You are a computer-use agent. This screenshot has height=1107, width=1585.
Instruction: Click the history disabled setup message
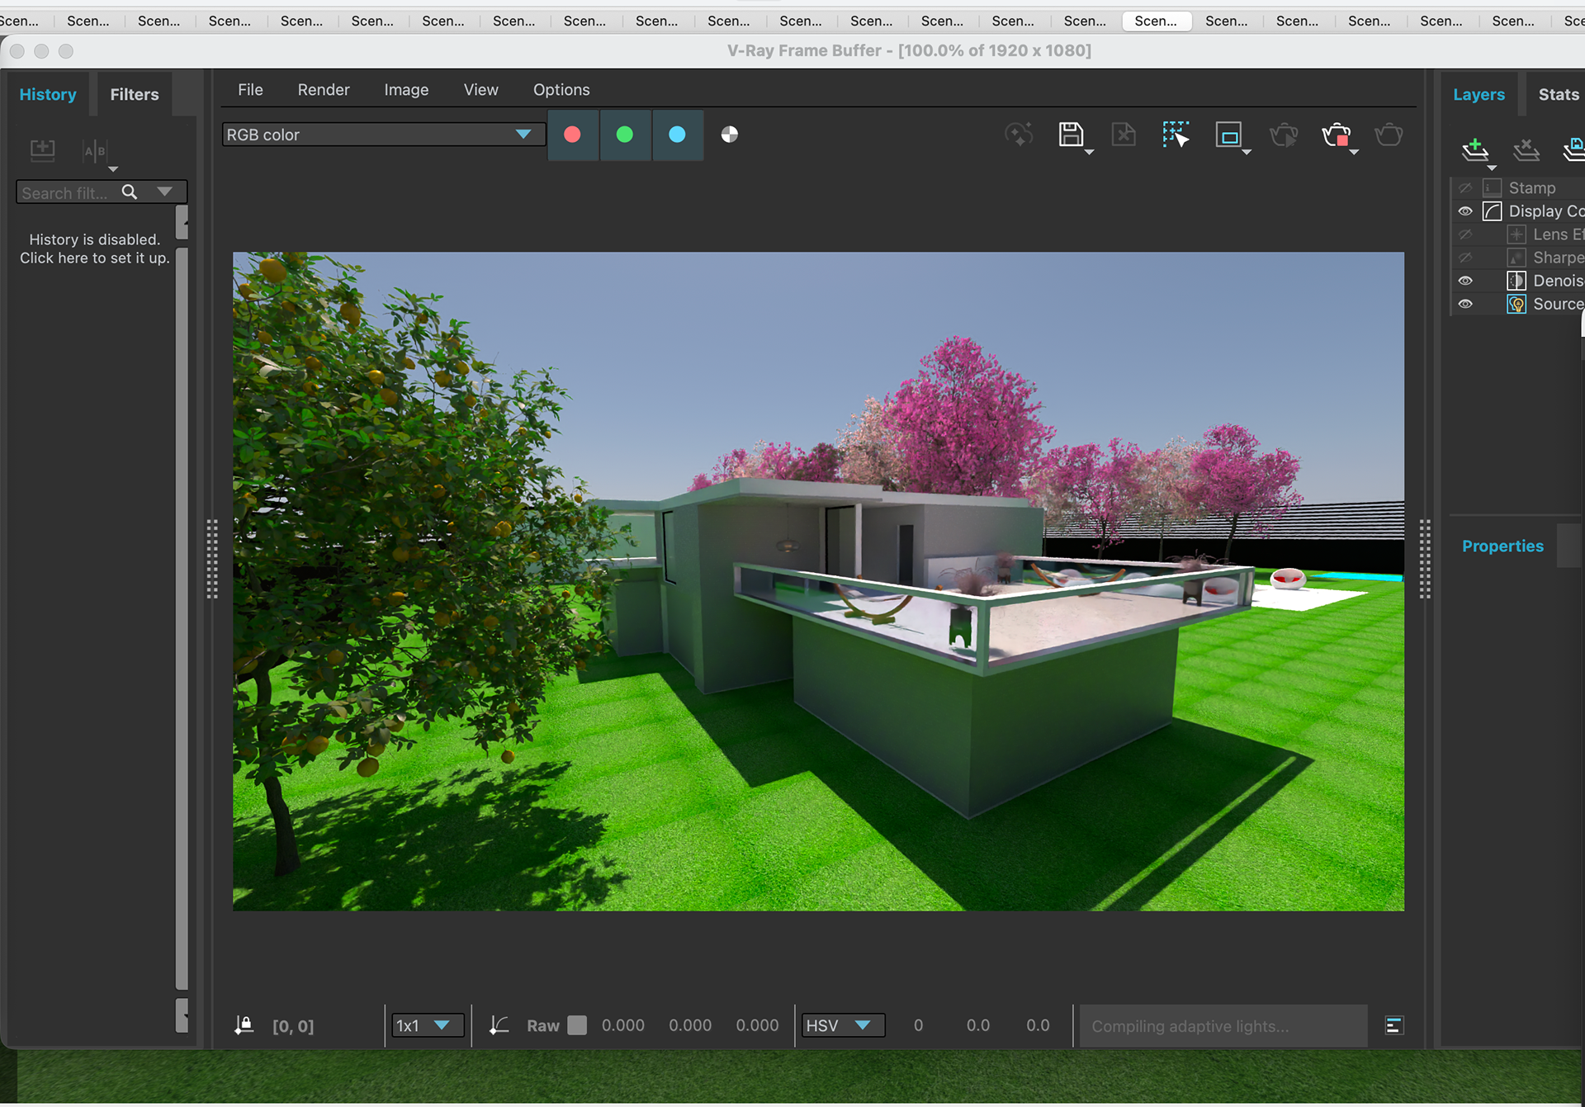[x=95, y=248]
